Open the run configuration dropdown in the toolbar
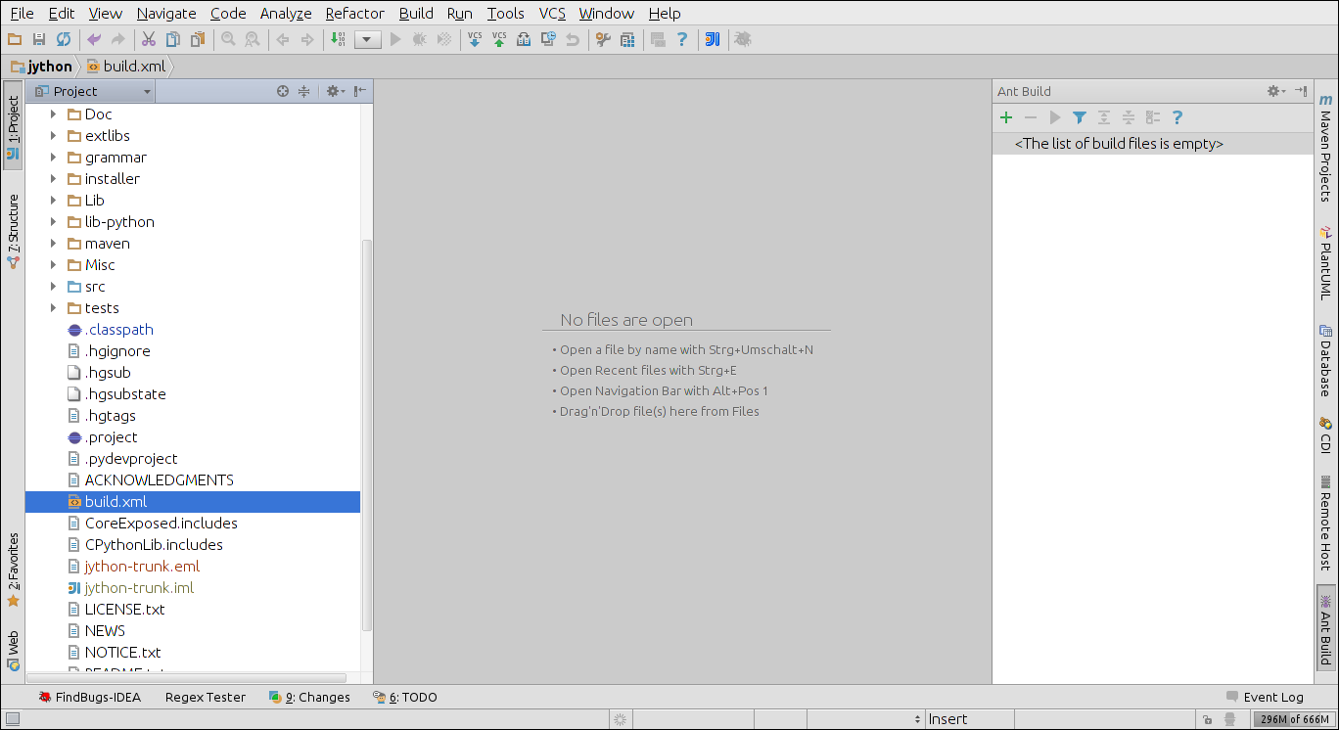 [x=368, y=39]
